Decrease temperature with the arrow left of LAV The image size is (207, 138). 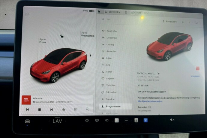pos(50,121)
